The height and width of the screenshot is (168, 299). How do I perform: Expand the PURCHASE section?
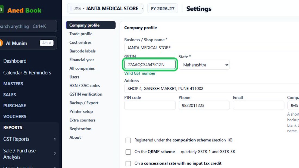pos(14,106)
